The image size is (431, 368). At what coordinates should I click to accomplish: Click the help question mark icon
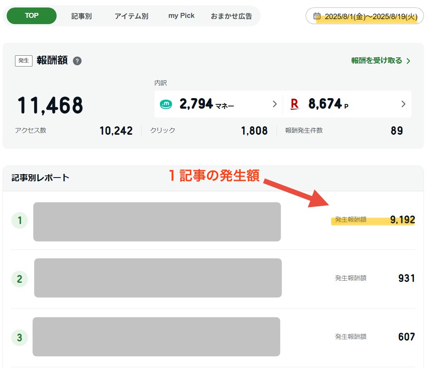(x=77, y=61)
